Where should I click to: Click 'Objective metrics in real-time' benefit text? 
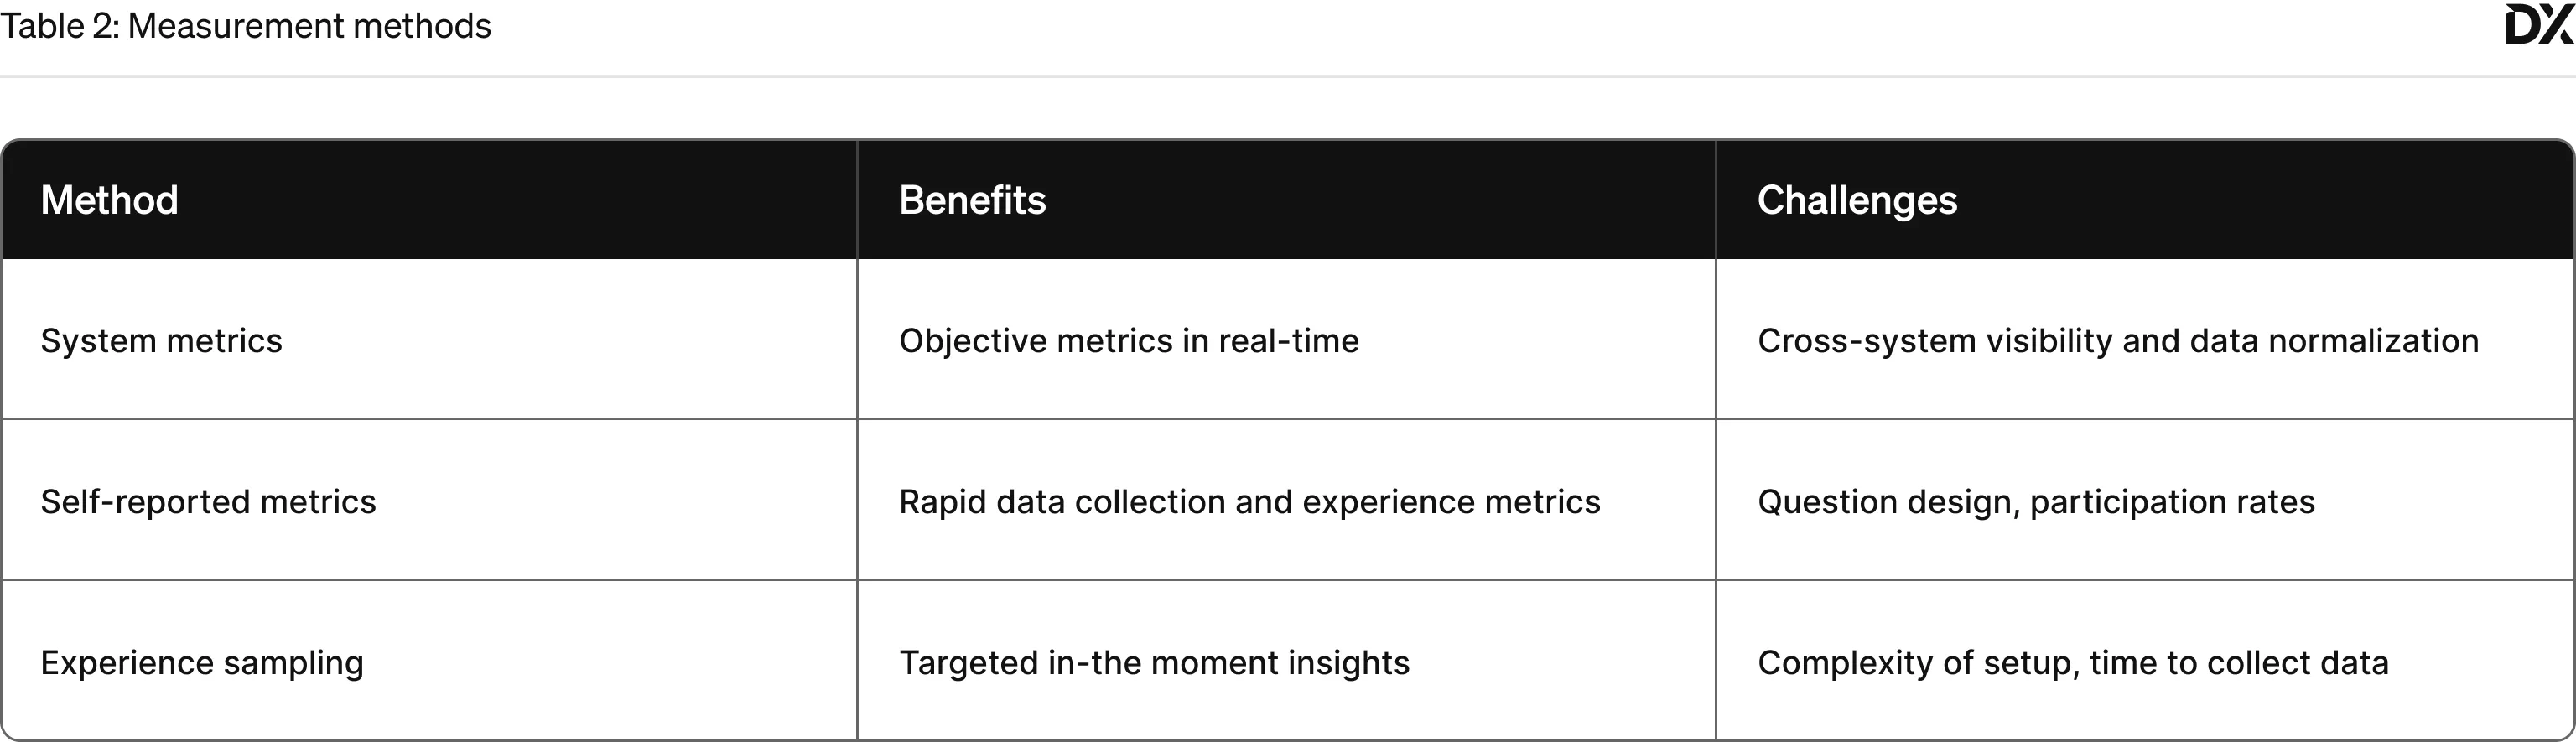(1129, 341)
